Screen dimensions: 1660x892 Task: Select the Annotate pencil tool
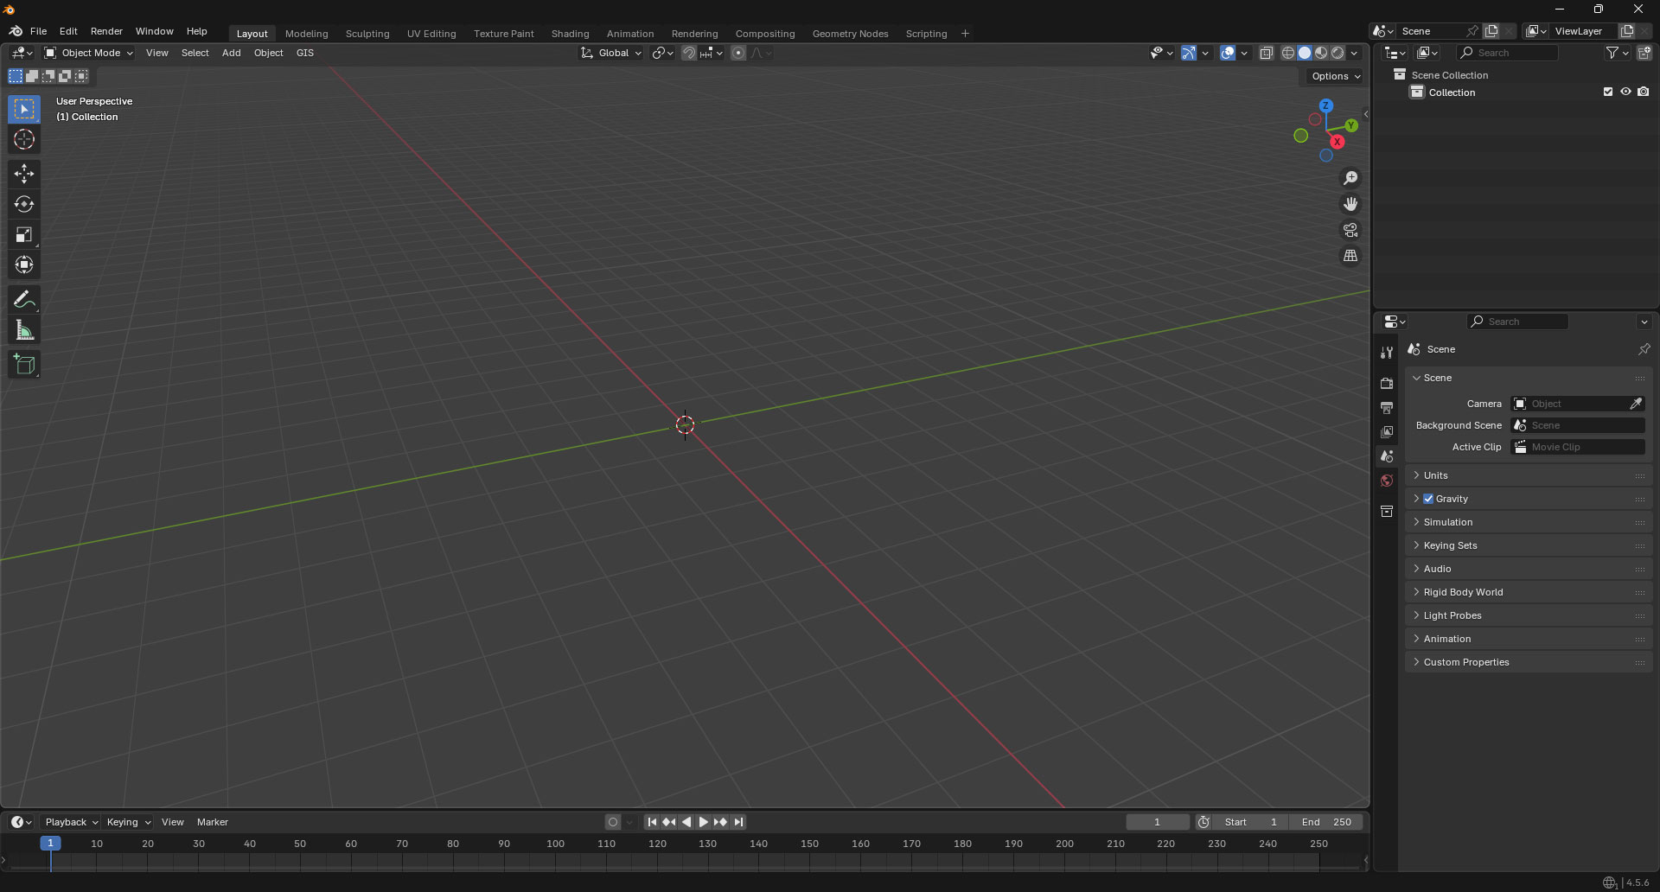pos(24,300)
